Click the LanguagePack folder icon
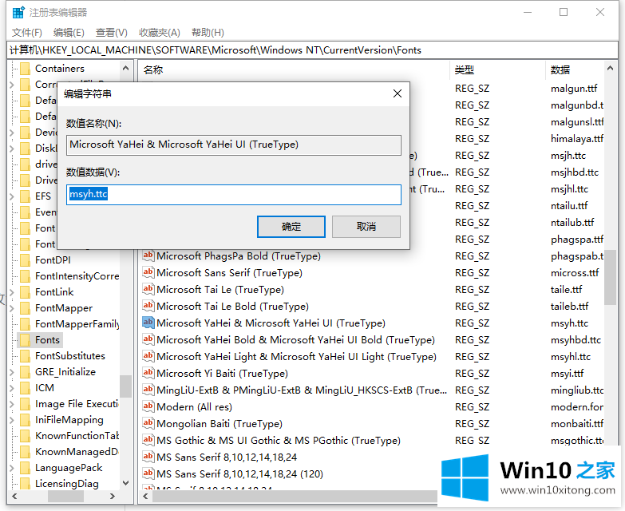This screenshot has width=625, height=511. point(25,468)
